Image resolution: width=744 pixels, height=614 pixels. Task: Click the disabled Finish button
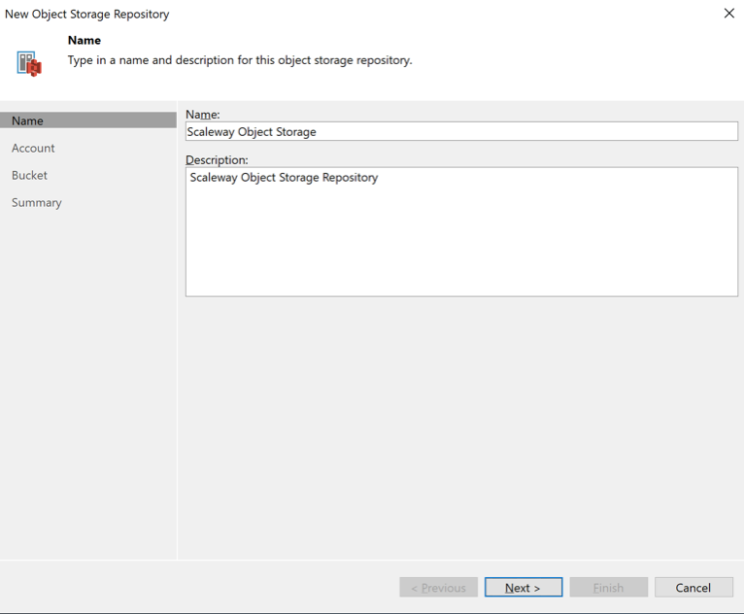tap(608, 587)
